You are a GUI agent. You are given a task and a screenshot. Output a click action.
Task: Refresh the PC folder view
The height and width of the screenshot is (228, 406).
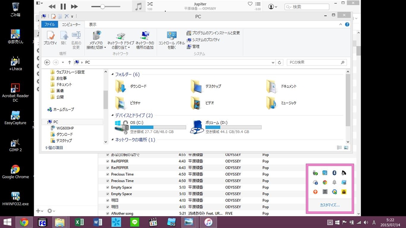pyautogui.click(x=280, y=62)
